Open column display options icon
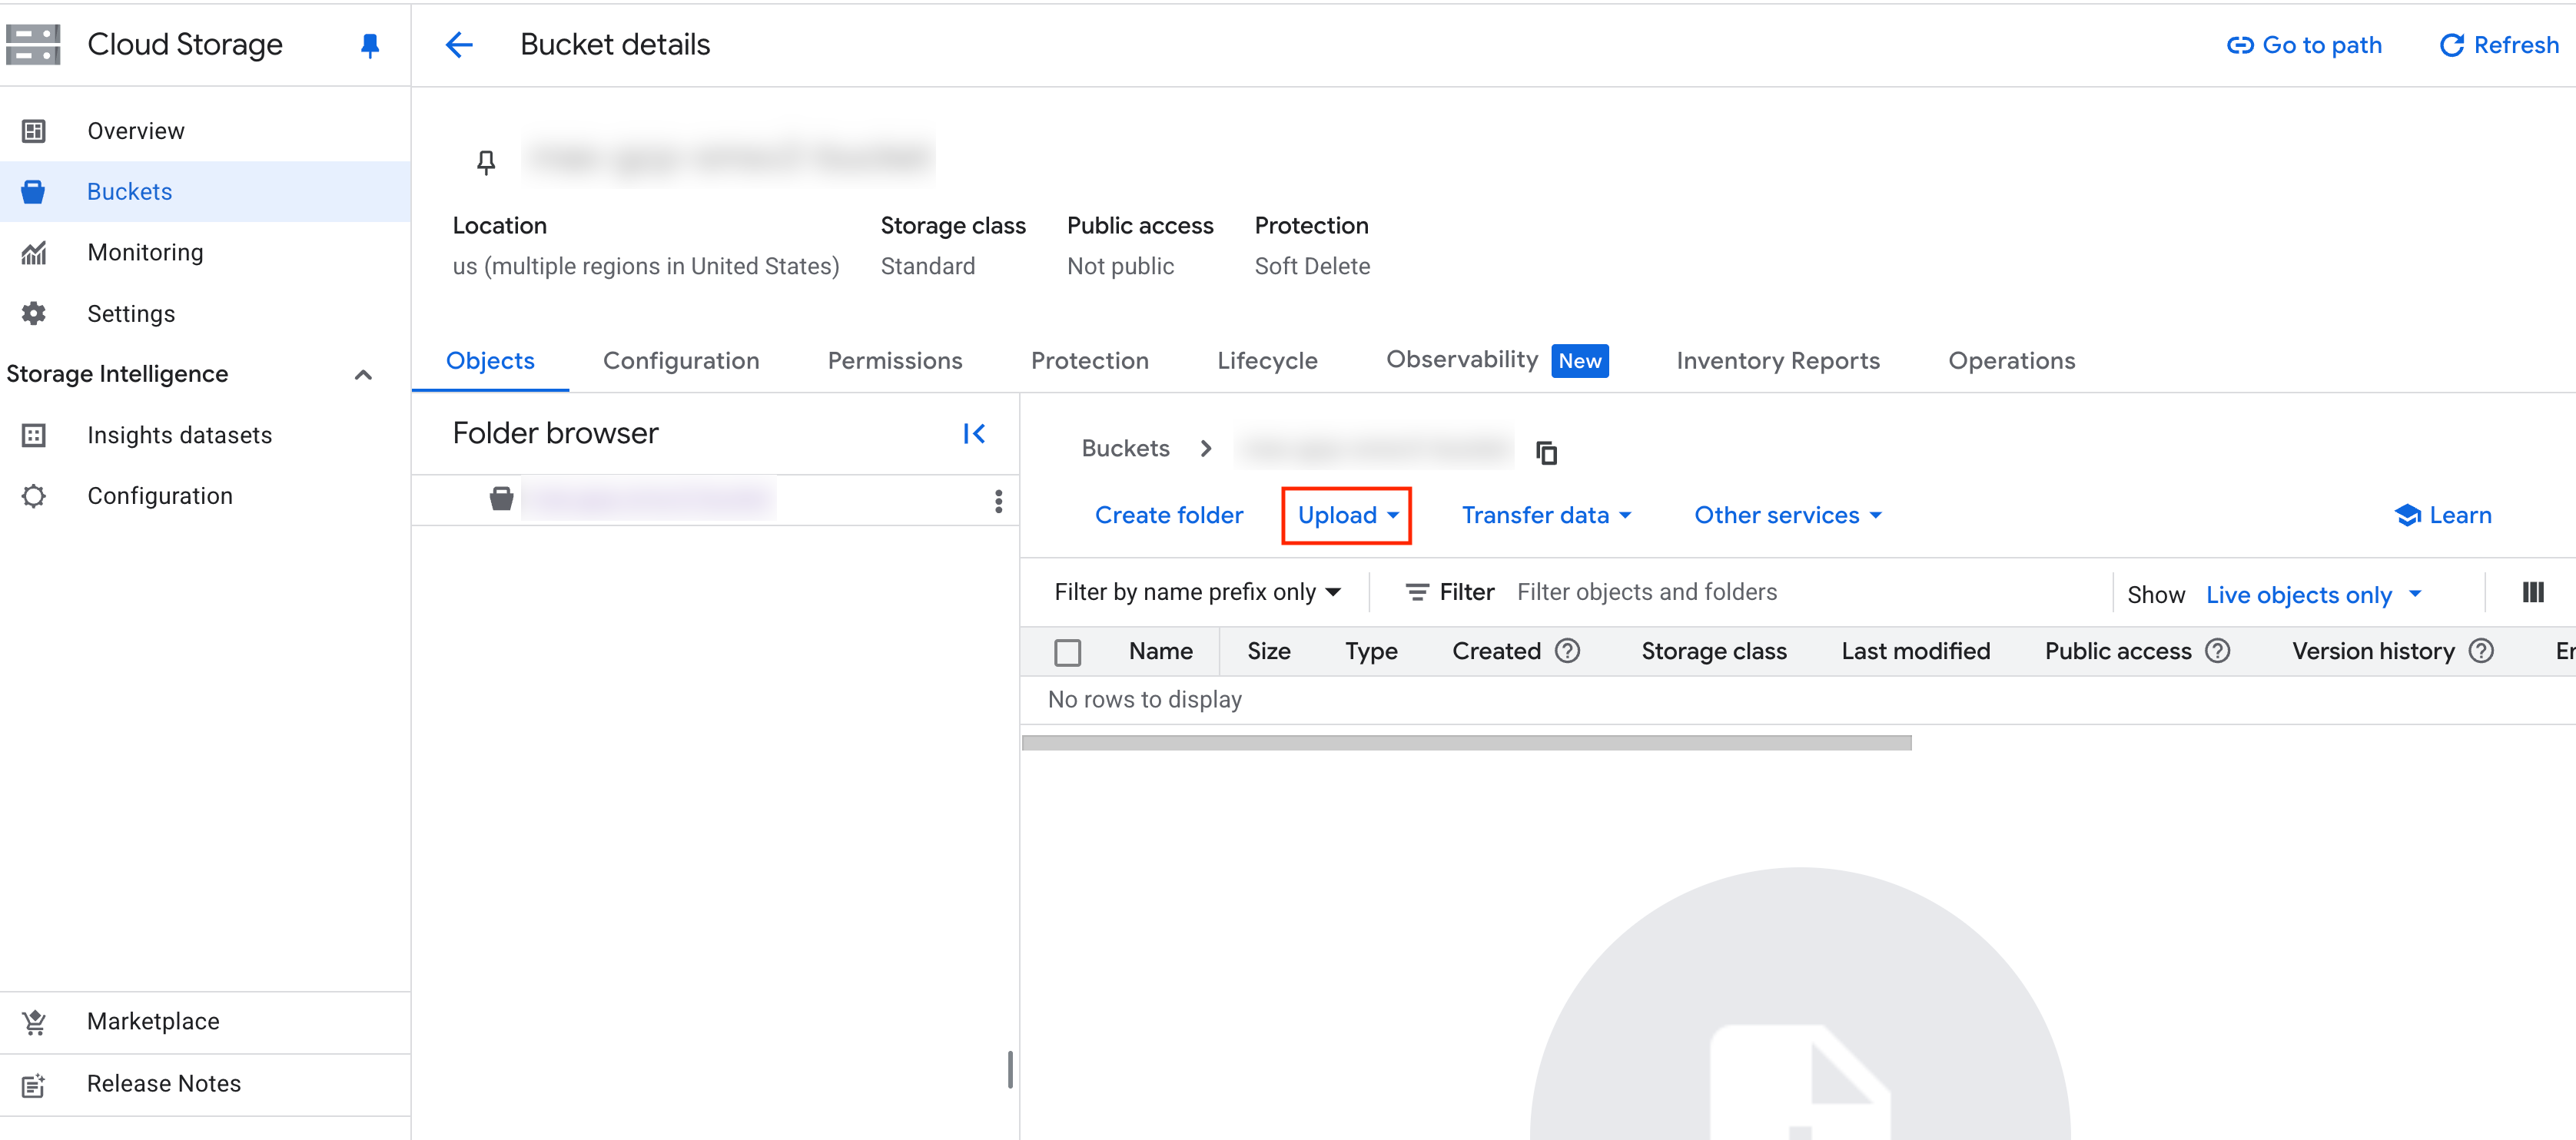 point(2532,592)
